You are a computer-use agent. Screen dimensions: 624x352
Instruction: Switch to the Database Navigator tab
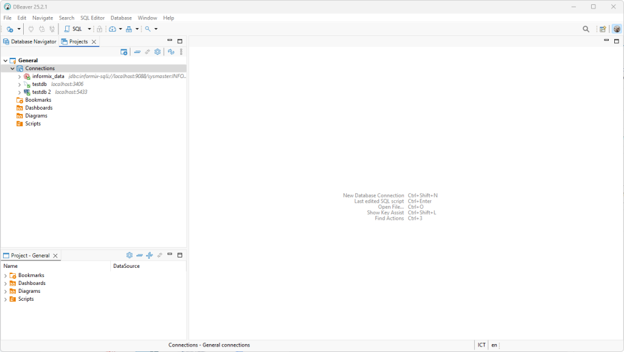click(x=30, y=41)
